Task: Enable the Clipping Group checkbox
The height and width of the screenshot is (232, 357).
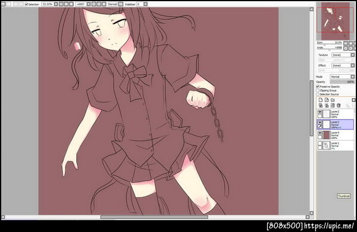Action: (x=318, y=90)
